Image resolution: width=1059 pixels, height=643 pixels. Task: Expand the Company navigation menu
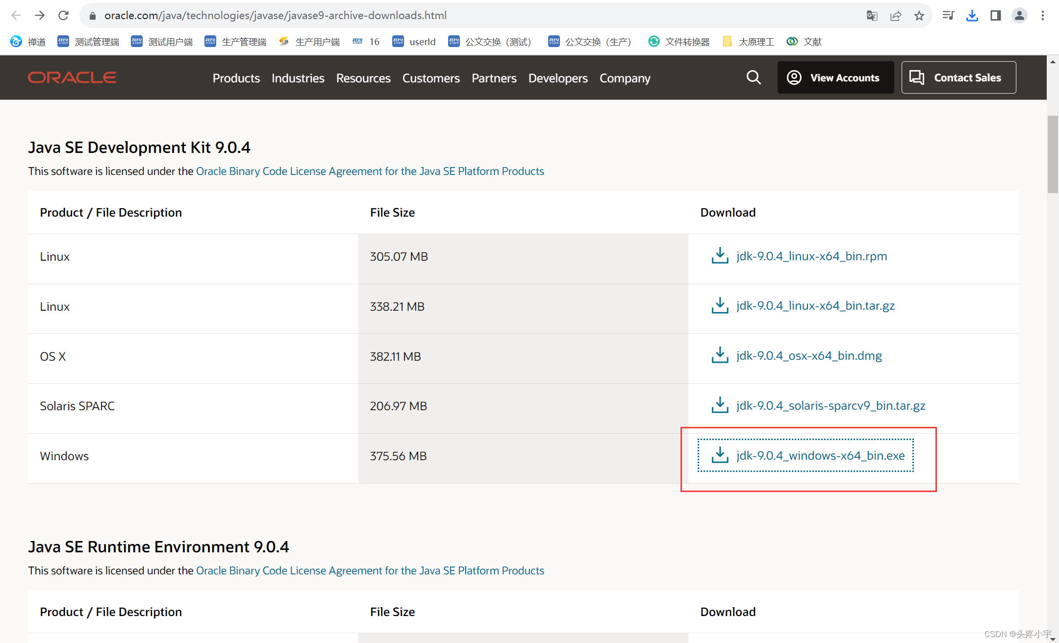pos(625,78)
